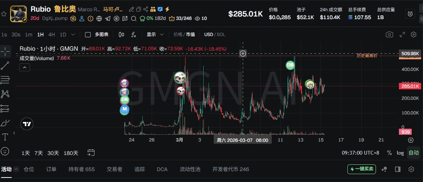
Task: Open the Rubio token avatar thumbnail
Action: coord(18,14)
